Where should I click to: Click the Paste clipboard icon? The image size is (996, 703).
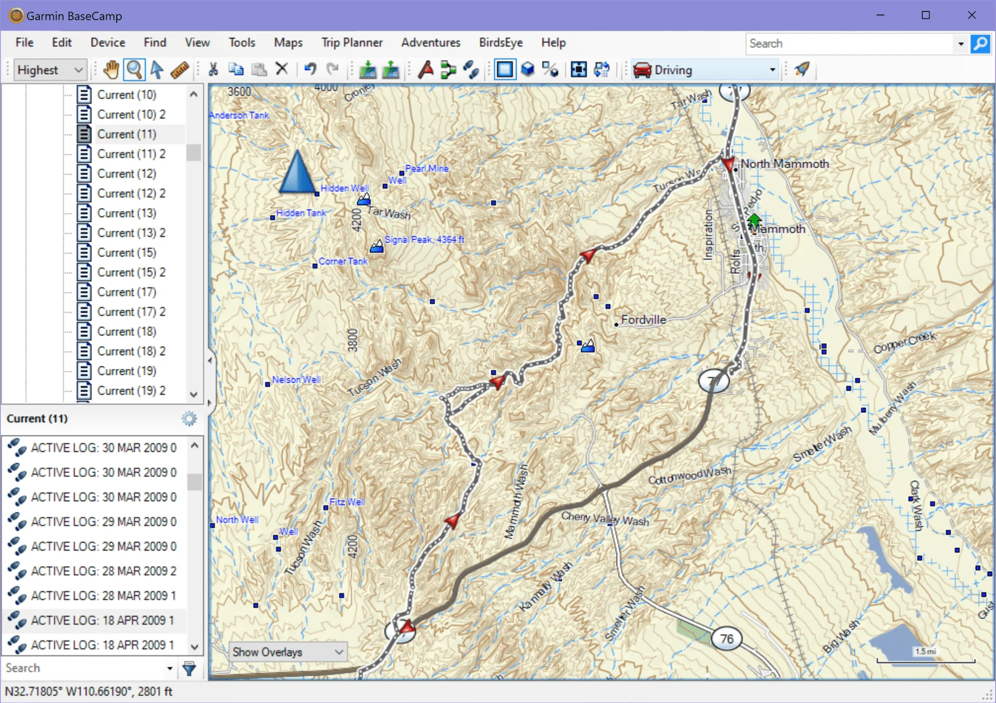coord(259,69)
